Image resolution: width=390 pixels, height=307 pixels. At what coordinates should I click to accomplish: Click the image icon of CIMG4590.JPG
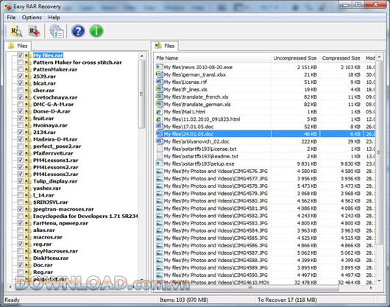pyautogui.click(x=159, y=275)
